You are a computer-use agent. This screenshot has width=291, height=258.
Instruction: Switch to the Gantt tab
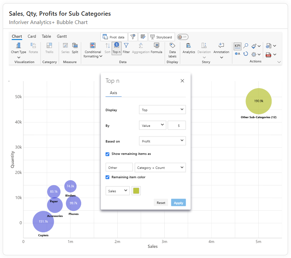pyautogui.click(x=62, y=36)
